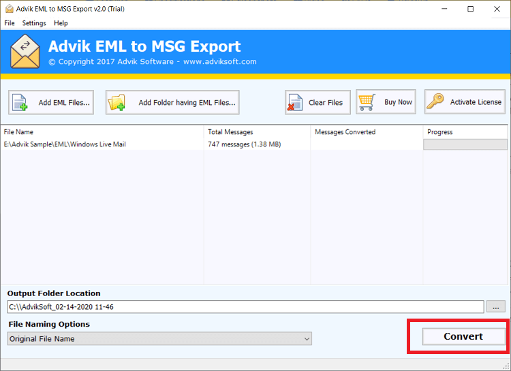The width and height of the screenshot is (511, 371).
Task: Click the Activate License button label
Action: click(476, 102)
